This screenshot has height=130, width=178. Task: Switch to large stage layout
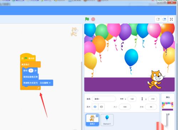point(164,19)
